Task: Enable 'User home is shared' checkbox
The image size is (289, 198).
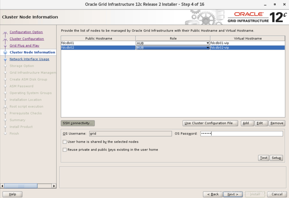Action: 65,142
